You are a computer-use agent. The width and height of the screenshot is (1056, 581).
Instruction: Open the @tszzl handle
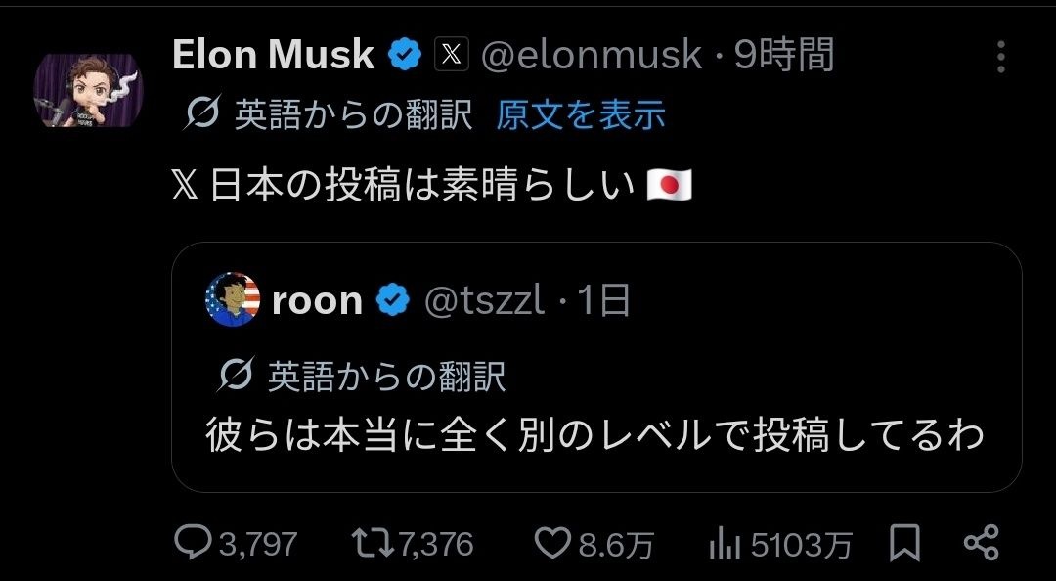click(484, 301)
